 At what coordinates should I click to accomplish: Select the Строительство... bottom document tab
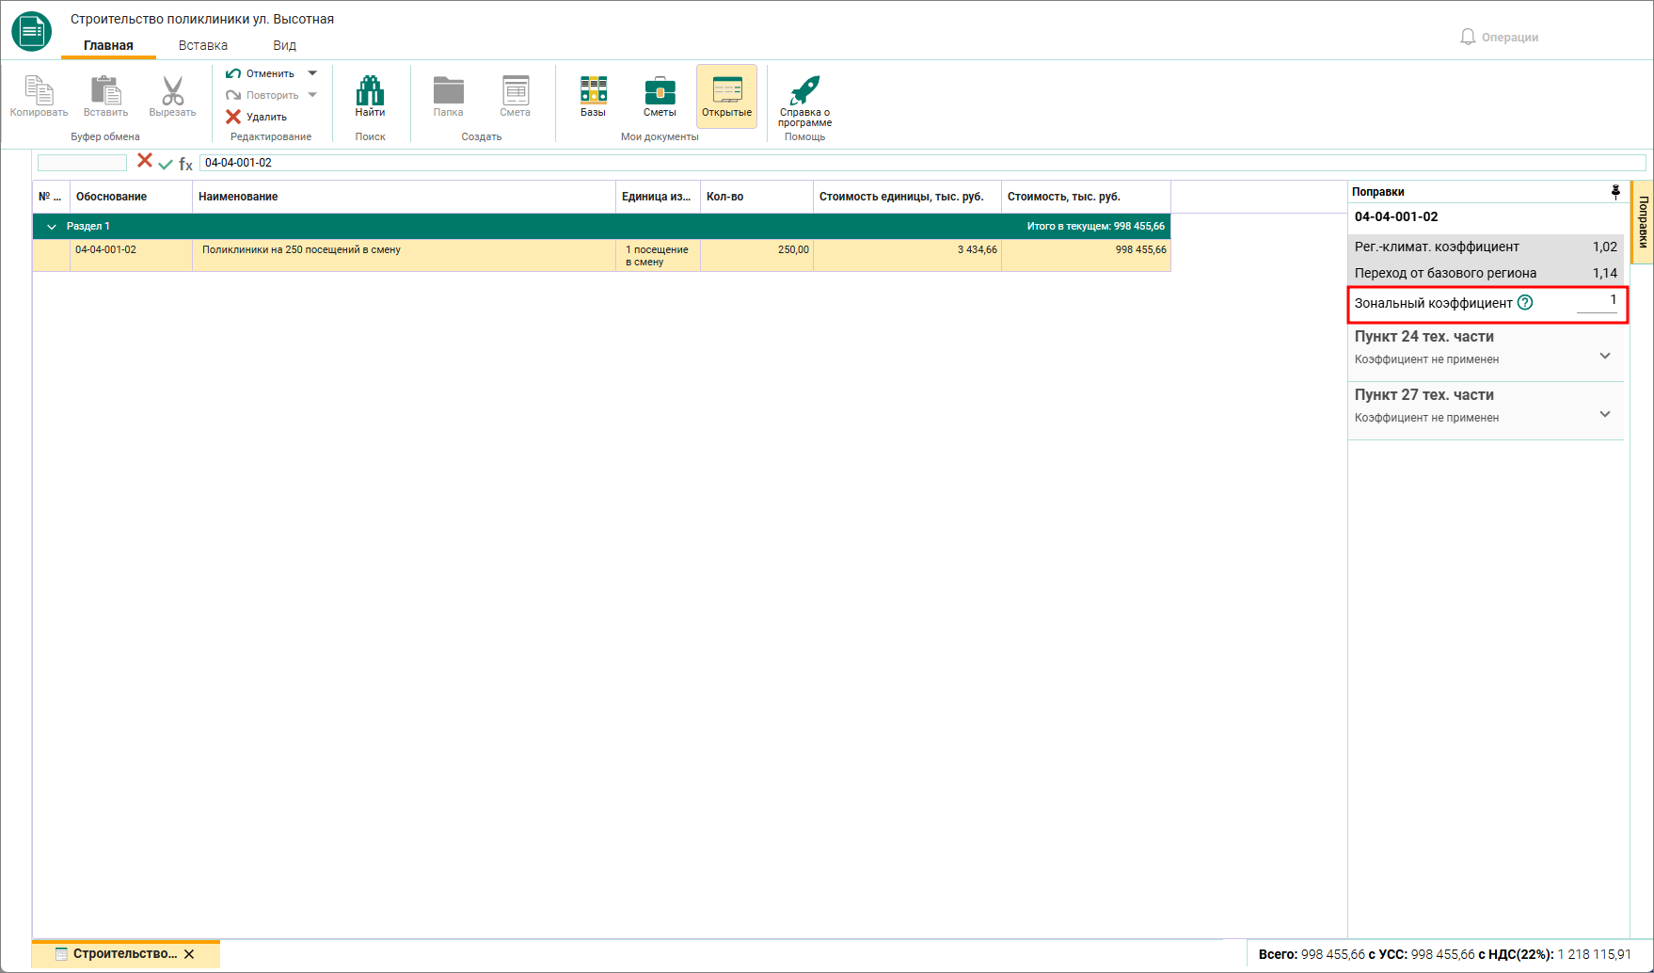click(125, 954)
